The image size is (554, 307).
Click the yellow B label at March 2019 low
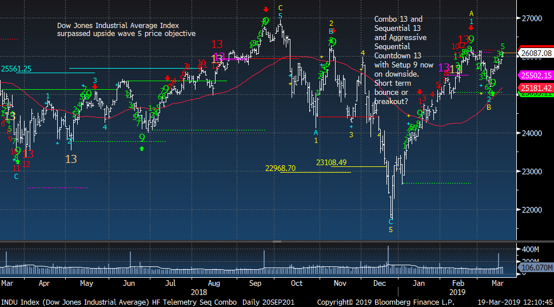coord(489,107)
